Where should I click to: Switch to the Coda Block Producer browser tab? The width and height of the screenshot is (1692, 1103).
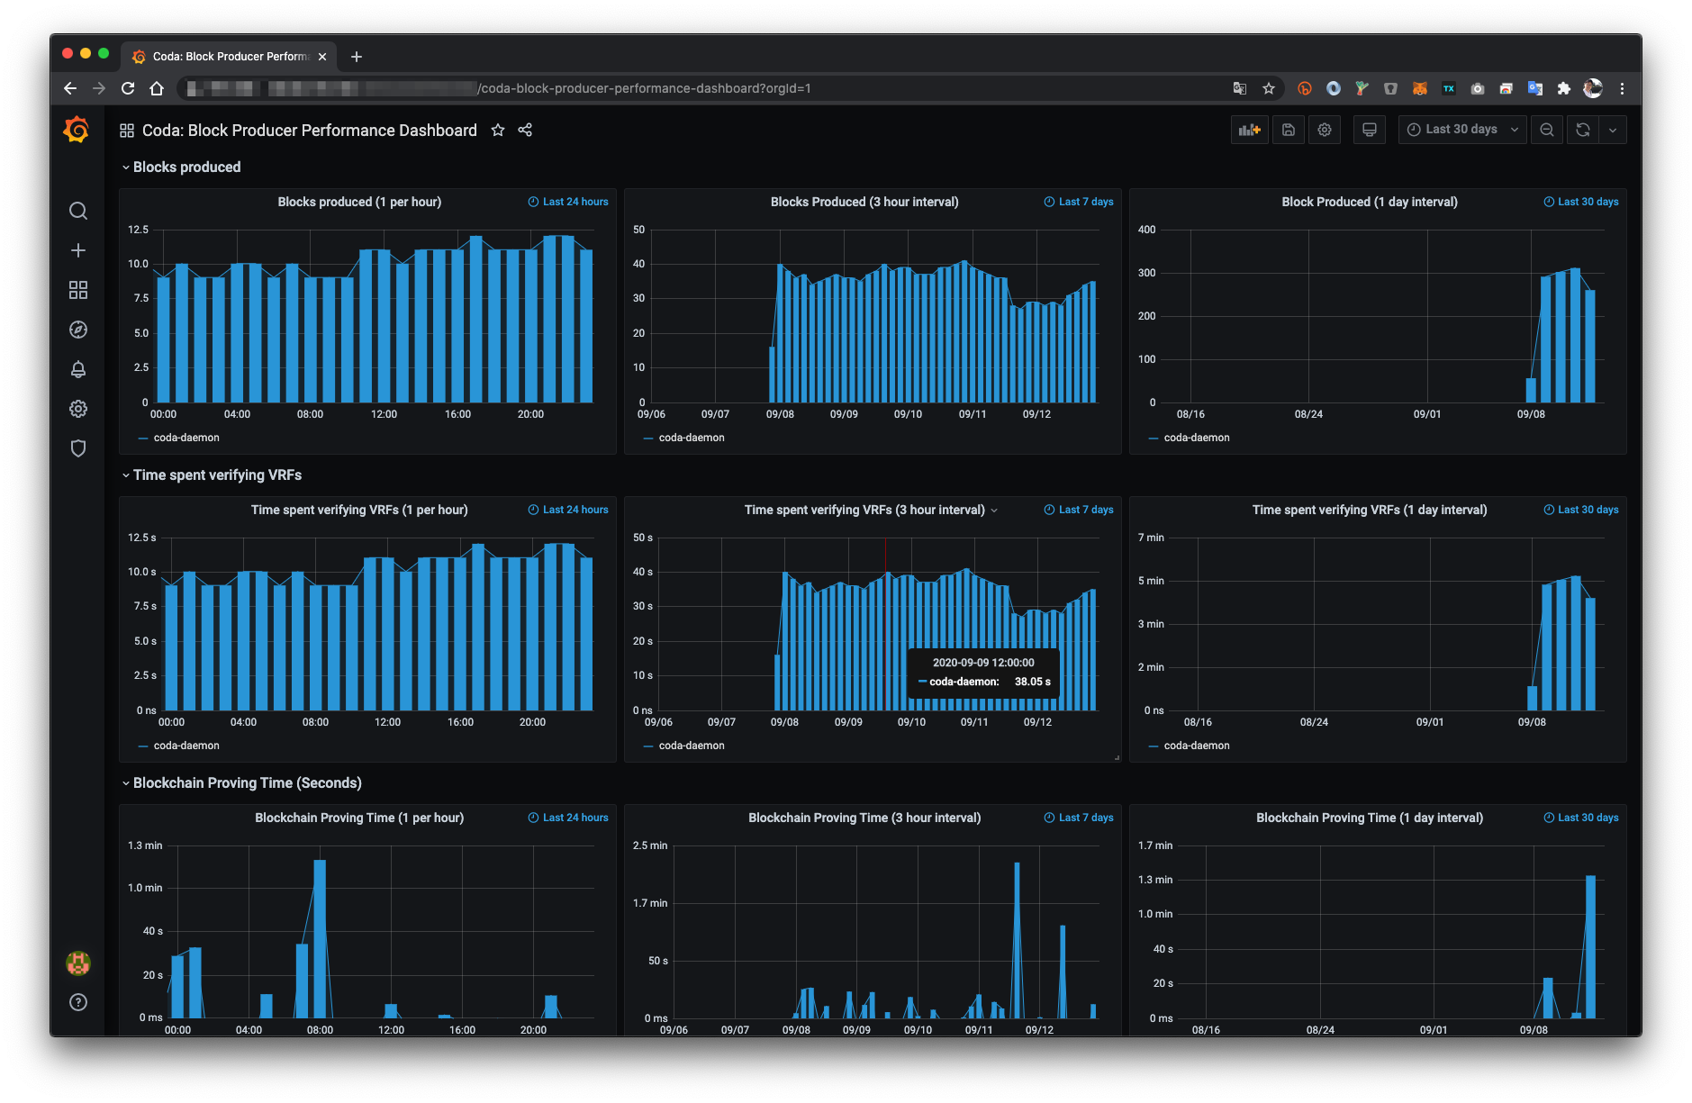230,56
